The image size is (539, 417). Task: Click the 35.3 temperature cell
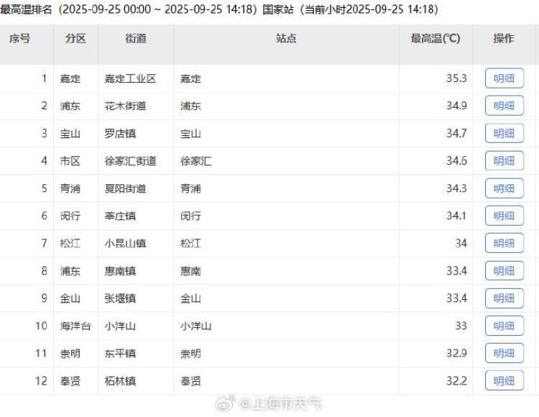456,78
